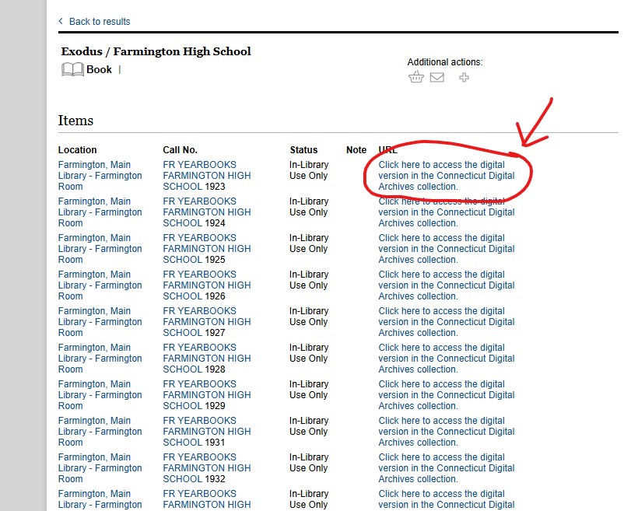Select call number FARMINGTON HIGH SCHOOL 1927
638x511 pixels.
coord(207,322)
